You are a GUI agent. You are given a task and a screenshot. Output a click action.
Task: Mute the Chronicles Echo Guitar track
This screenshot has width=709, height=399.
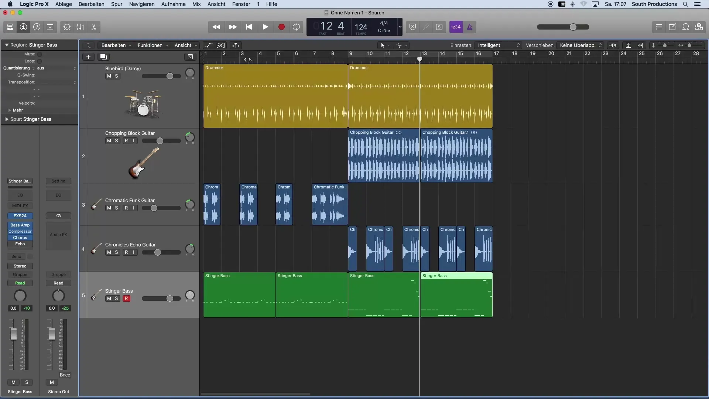(x=109, y=252)
